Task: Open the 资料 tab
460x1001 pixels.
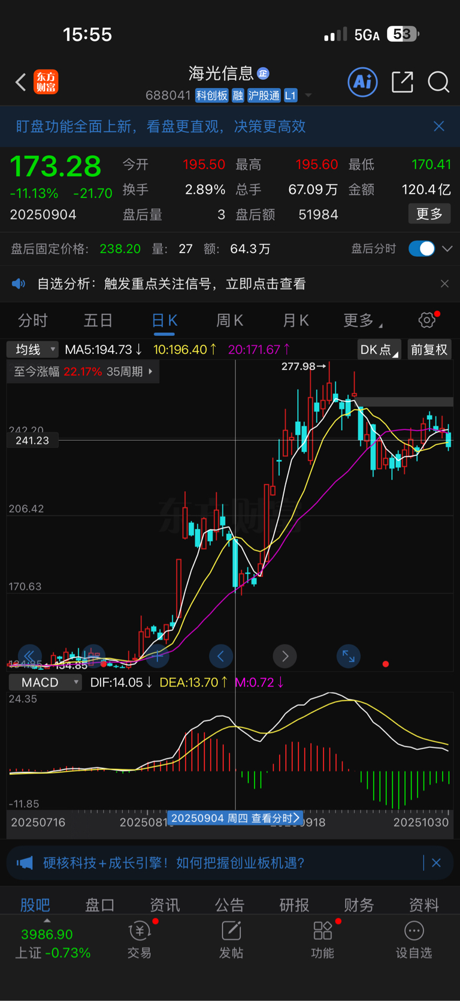Action: point(424,904)
